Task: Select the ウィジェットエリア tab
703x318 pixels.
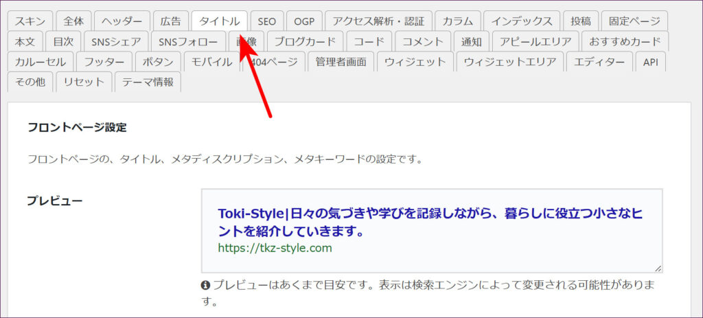Action: click(x=509, y=62)
